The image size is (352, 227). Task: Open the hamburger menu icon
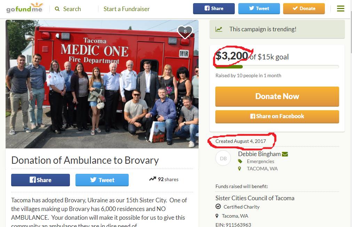[341, 9]
